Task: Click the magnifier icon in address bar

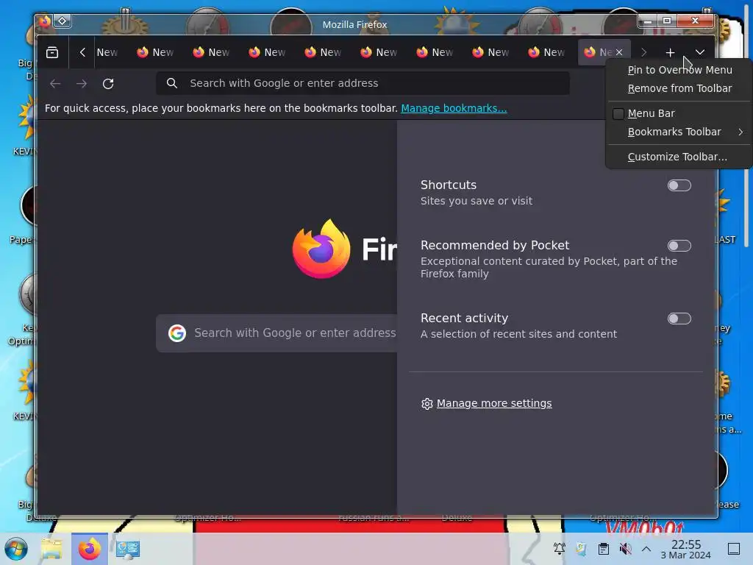Action: (x=172, y=83)
